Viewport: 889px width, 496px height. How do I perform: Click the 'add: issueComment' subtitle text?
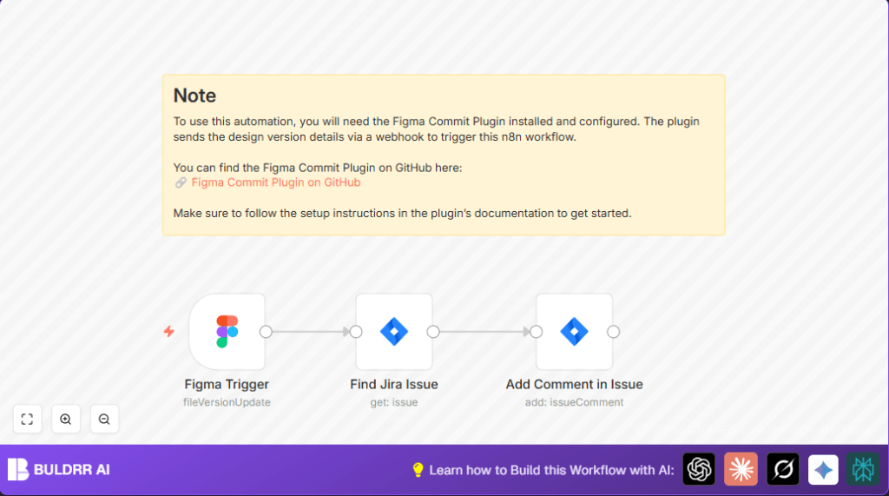[x=575, y=402]
